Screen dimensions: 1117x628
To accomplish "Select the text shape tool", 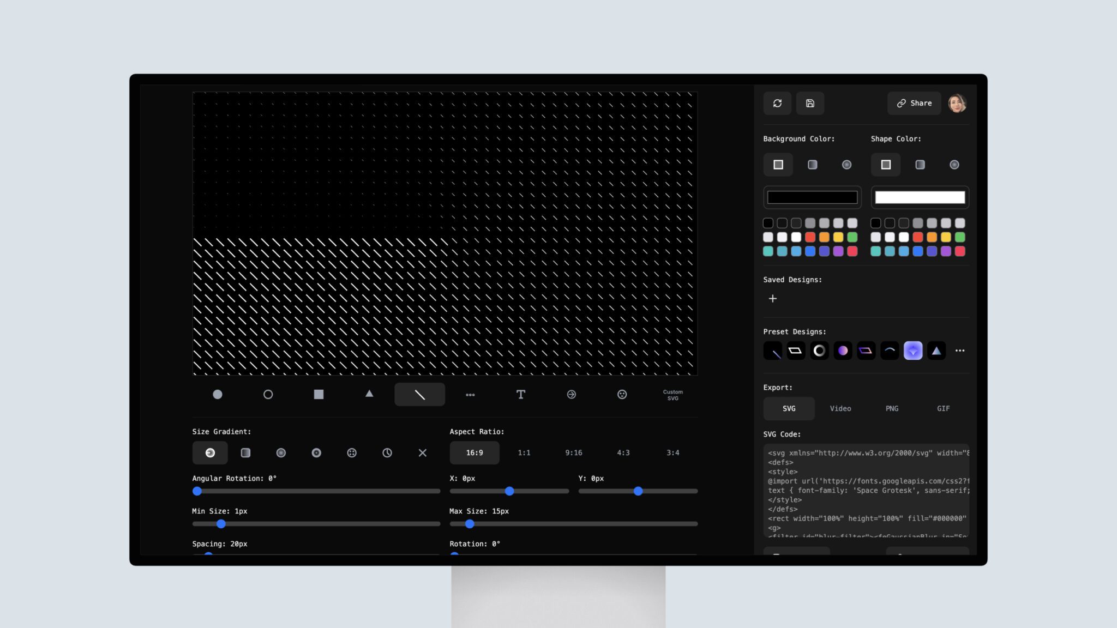I will coord(520,394).
